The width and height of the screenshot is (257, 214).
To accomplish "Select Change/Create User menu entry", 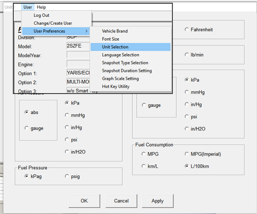I will coord(53,23).
